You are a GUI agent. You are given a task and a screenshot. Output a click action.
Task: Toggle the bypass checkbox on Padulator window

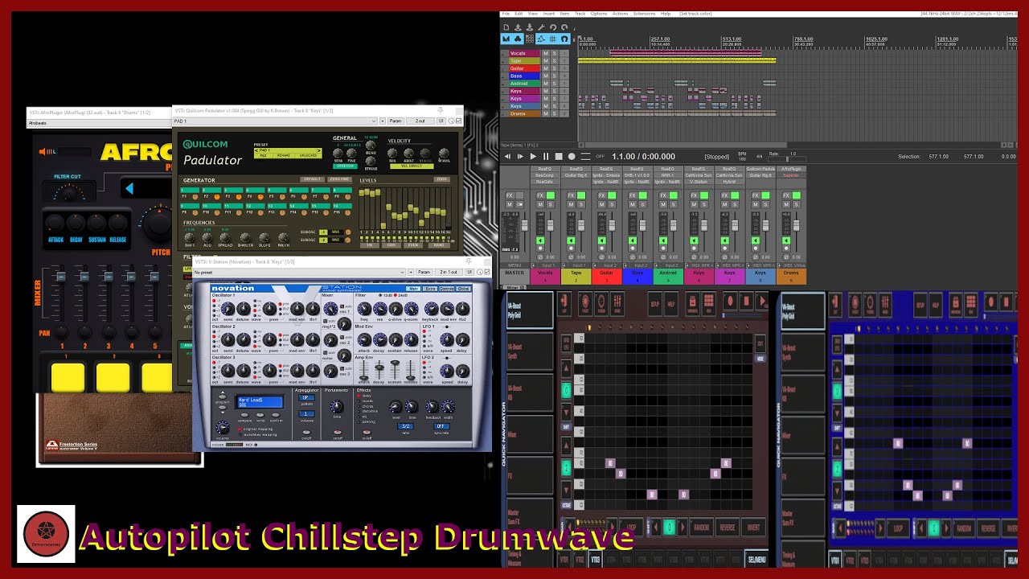(458, 121)
